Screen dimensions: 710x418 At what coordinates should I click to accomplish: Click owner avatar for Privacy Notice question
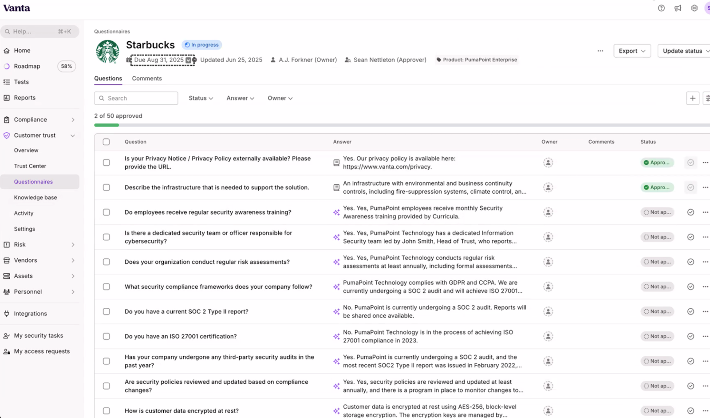tap(548, 163)
